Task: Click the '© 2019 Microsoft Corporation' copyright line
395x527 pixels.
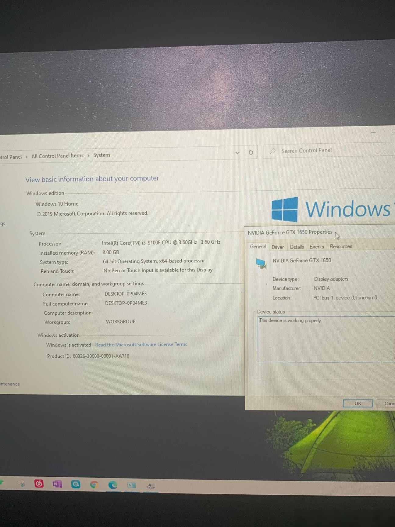Action: [92, 213]
